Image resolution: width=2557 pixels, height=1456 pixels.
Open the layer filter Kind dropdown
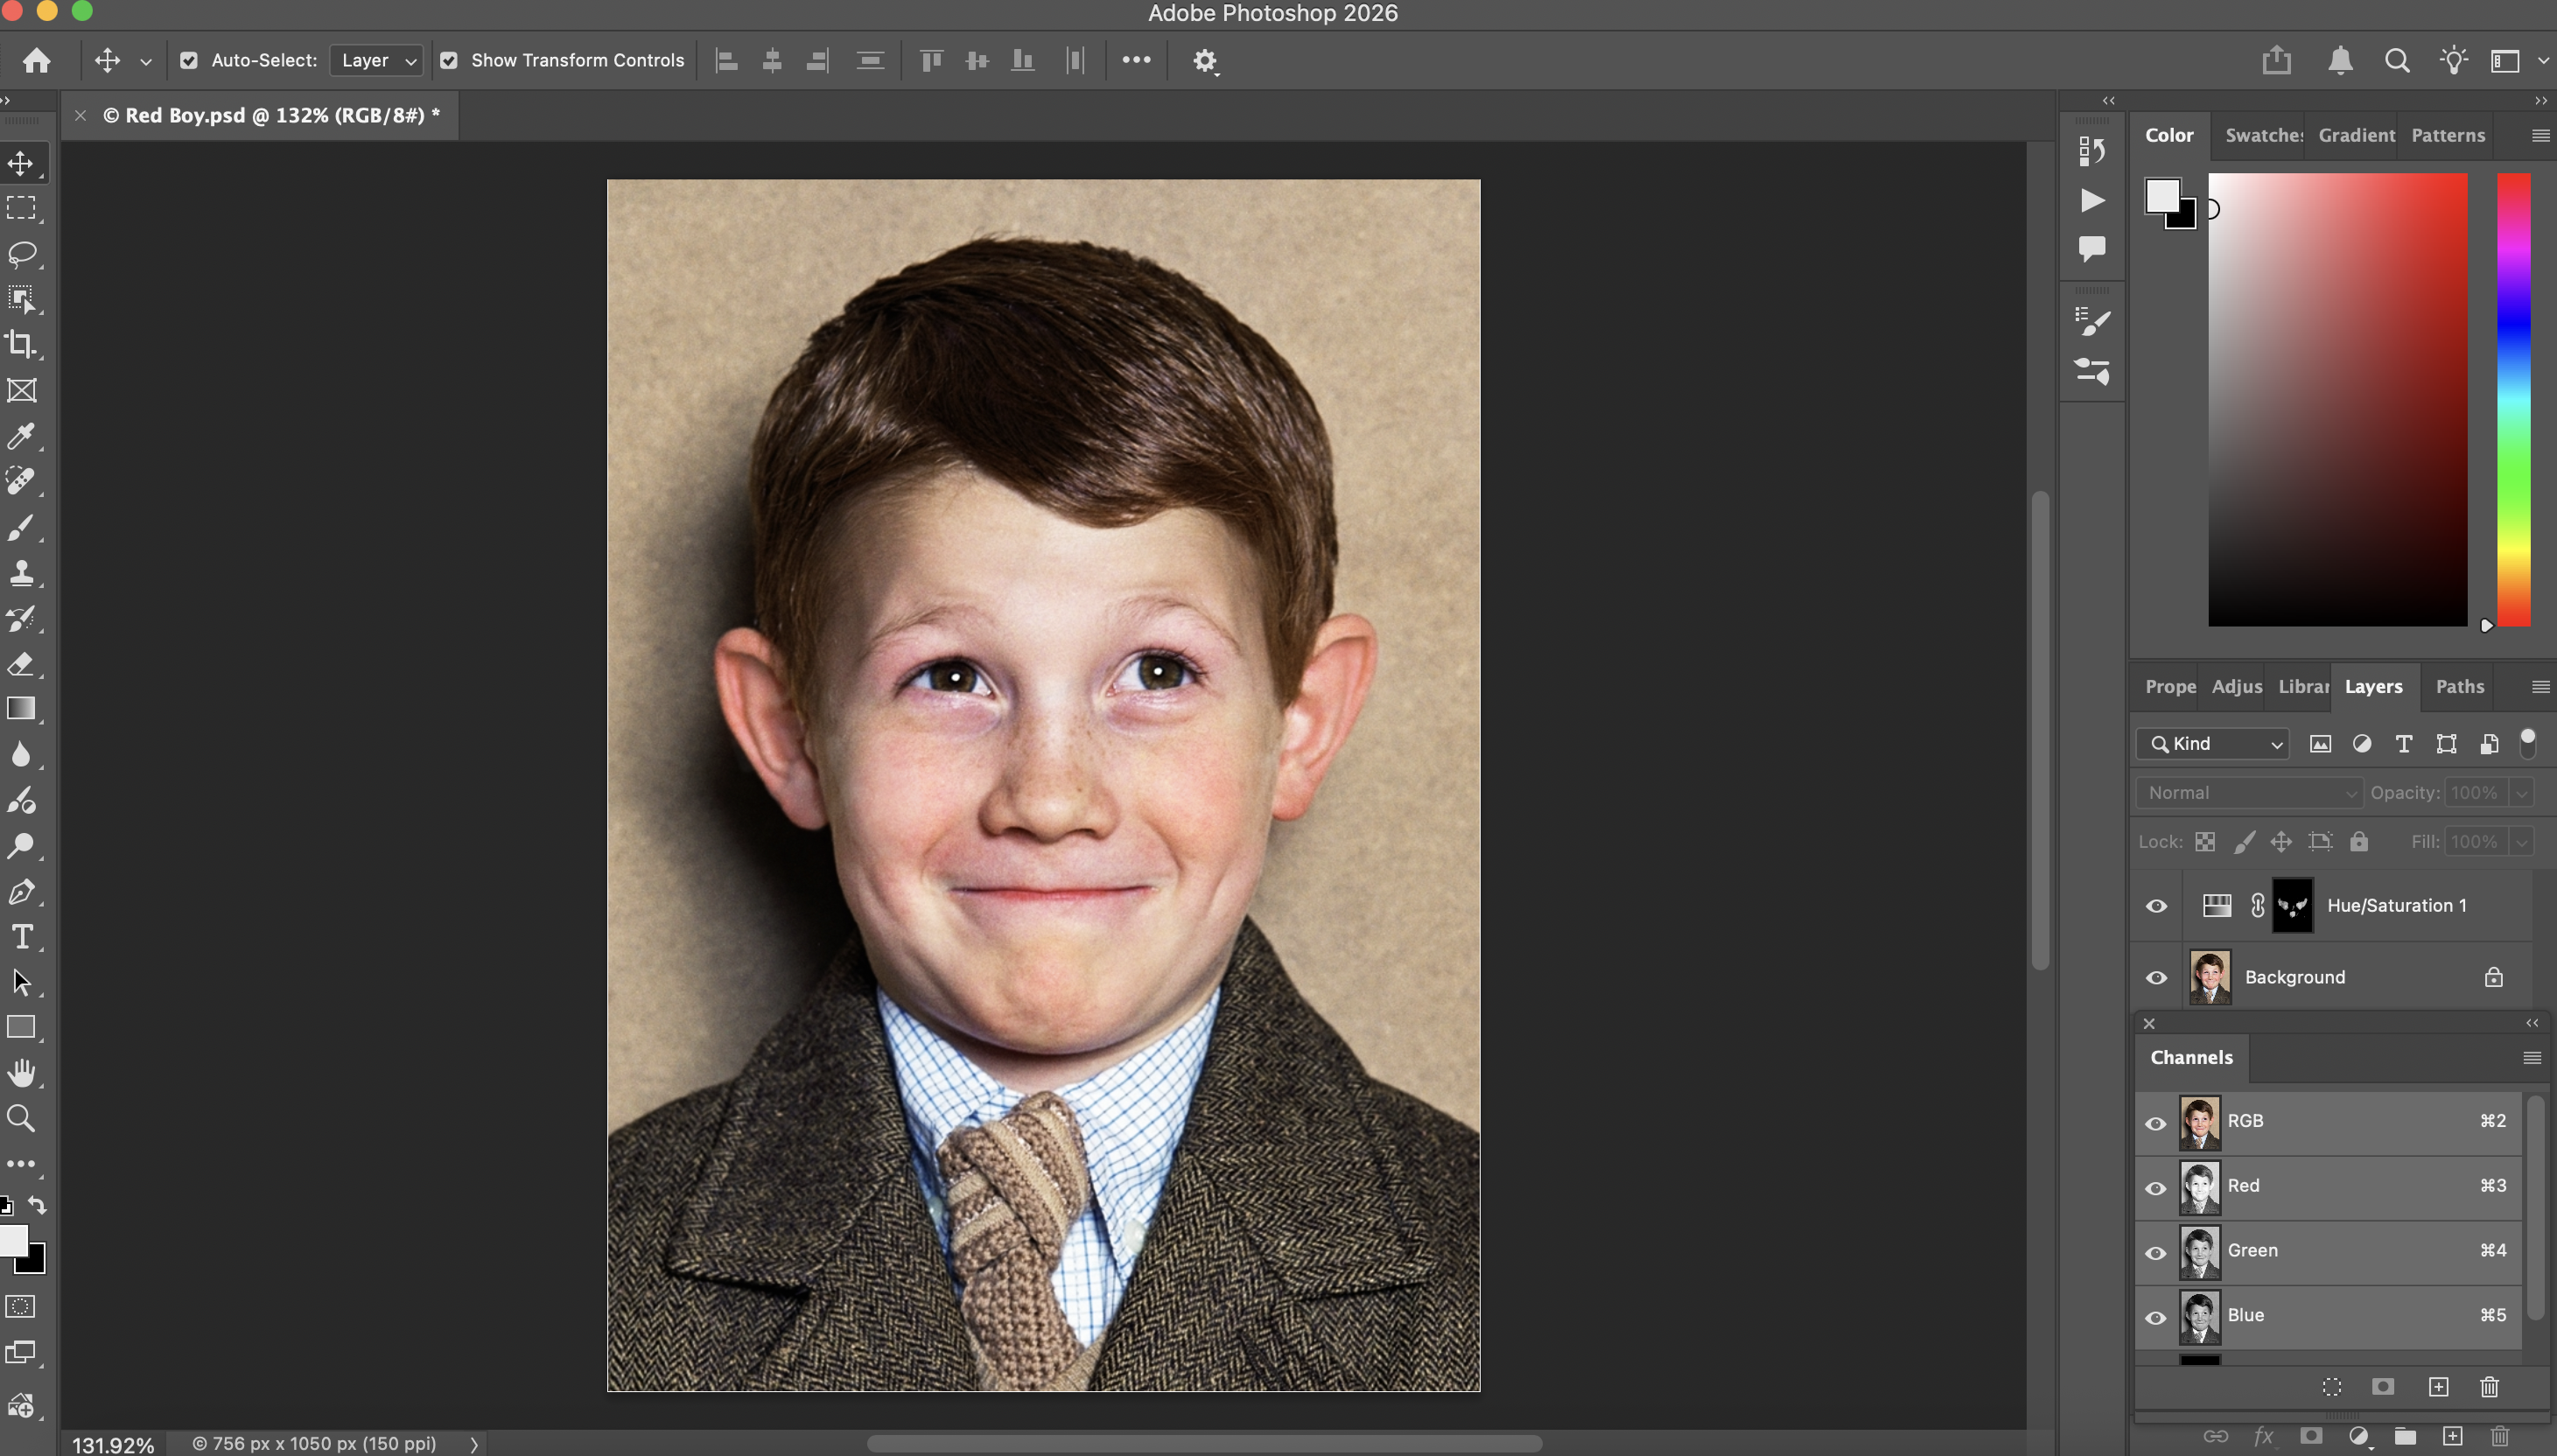pos(2213,744)
